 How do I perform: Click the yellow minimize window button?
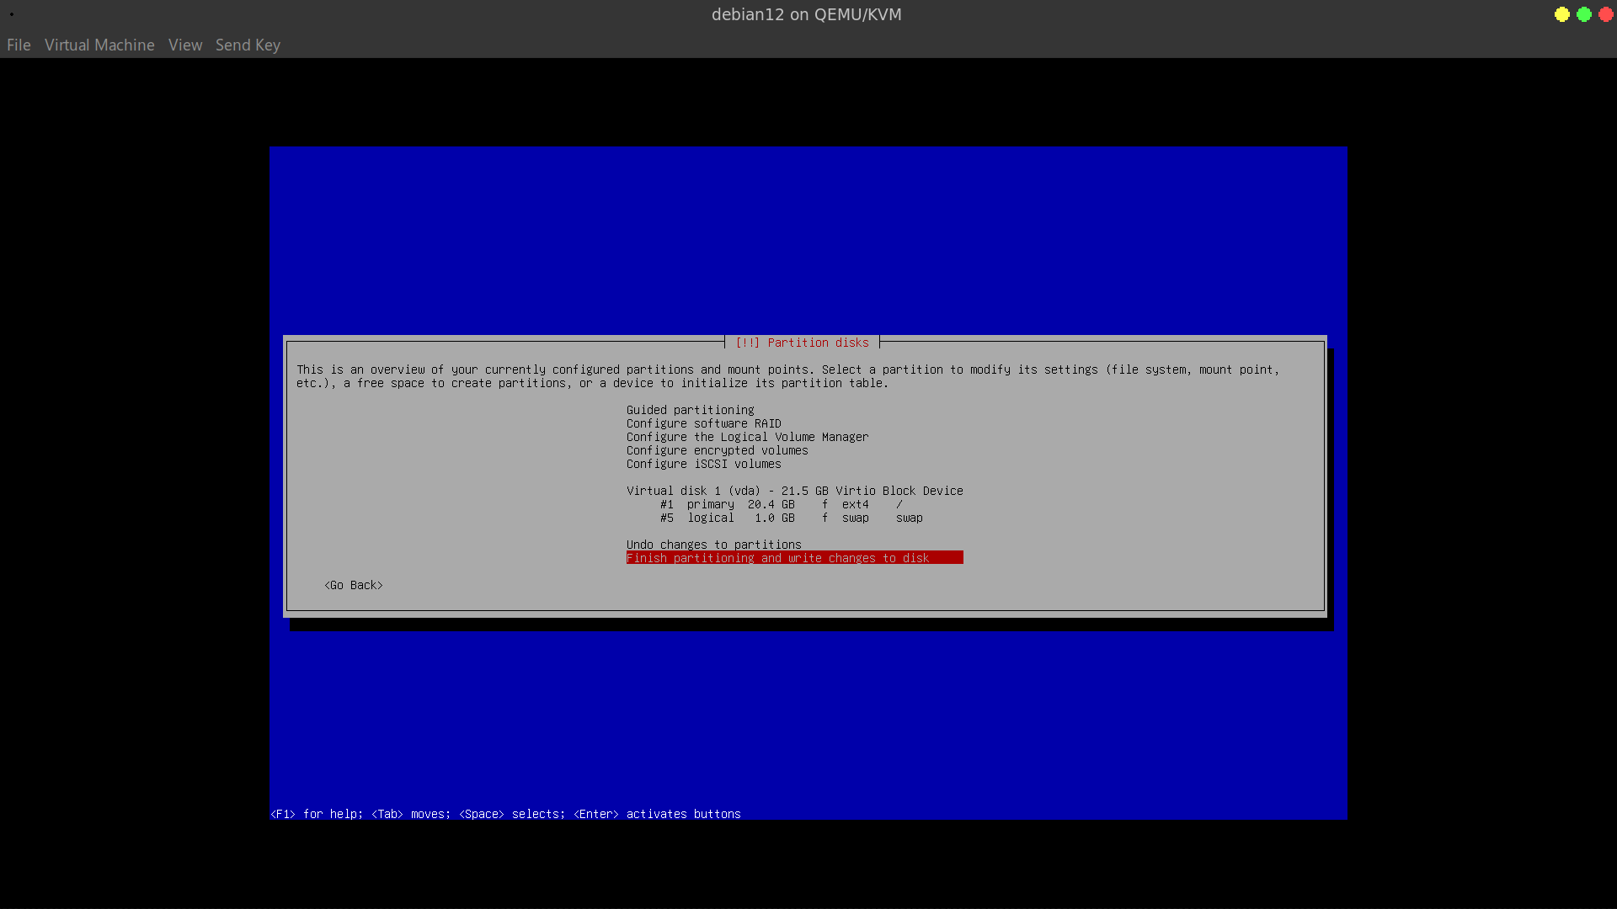(1561, 14)
